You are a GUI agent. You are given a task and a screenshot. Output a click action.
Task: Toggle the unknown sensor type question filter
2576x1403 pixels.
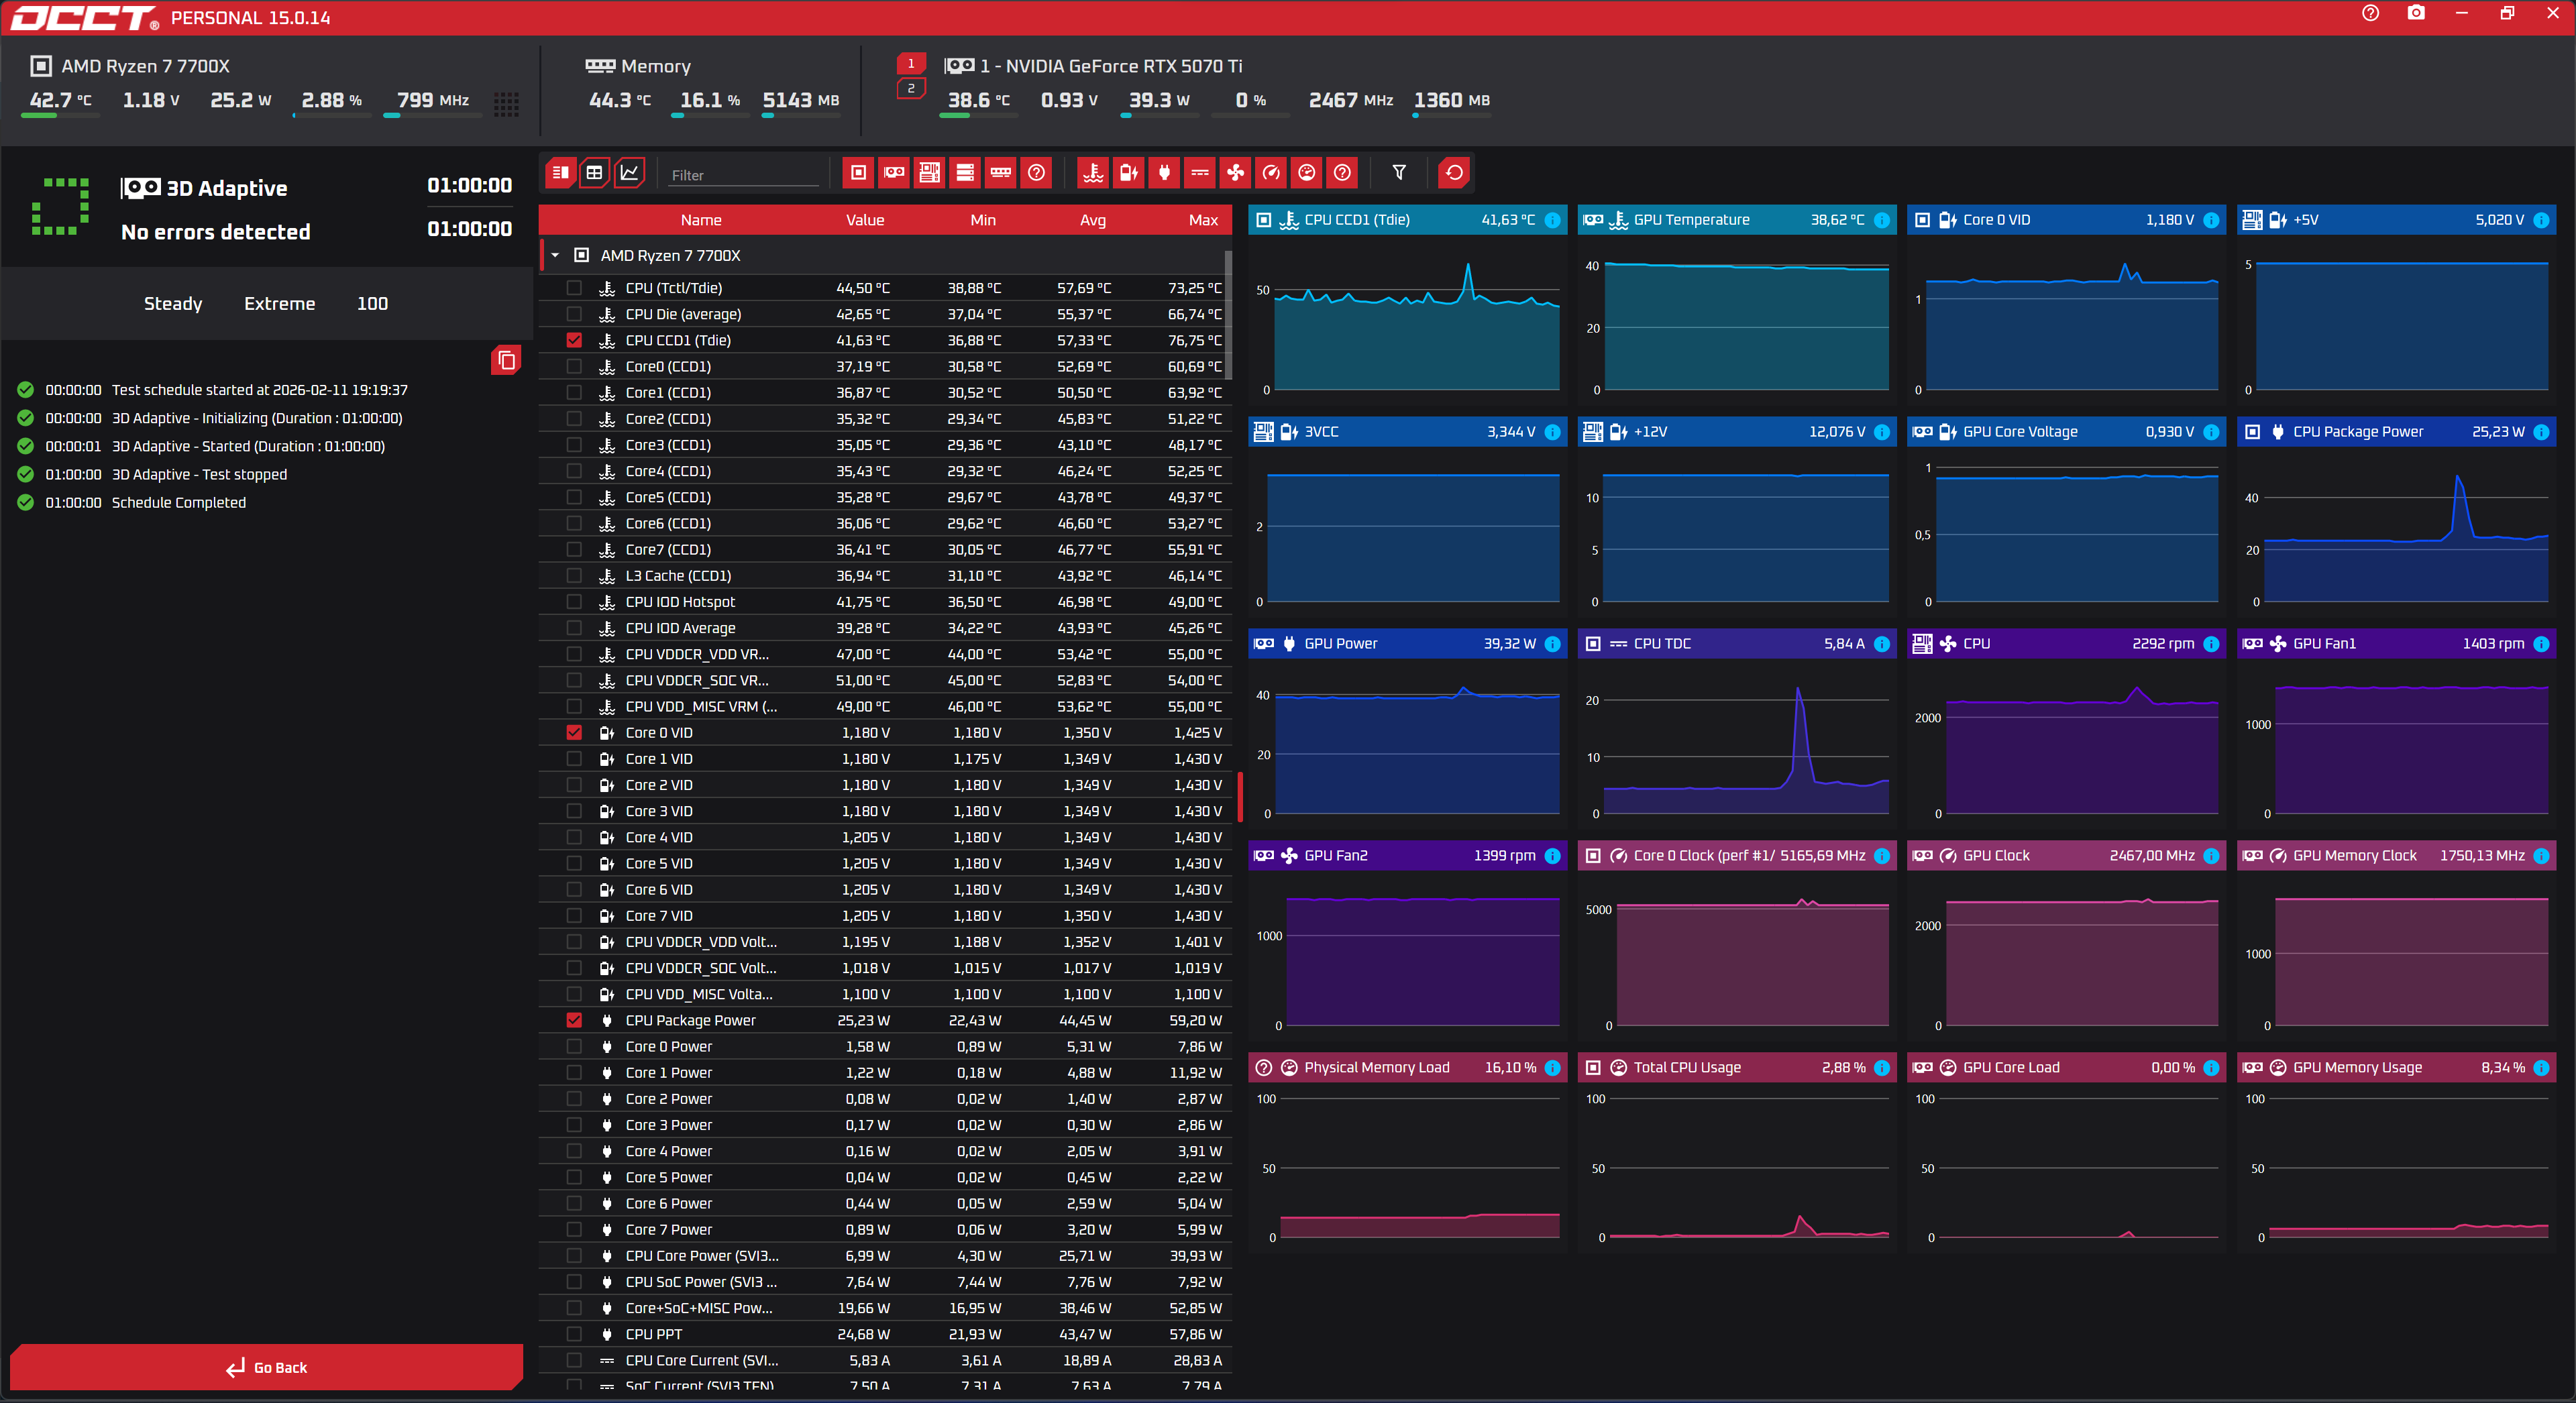[1343, 173]
